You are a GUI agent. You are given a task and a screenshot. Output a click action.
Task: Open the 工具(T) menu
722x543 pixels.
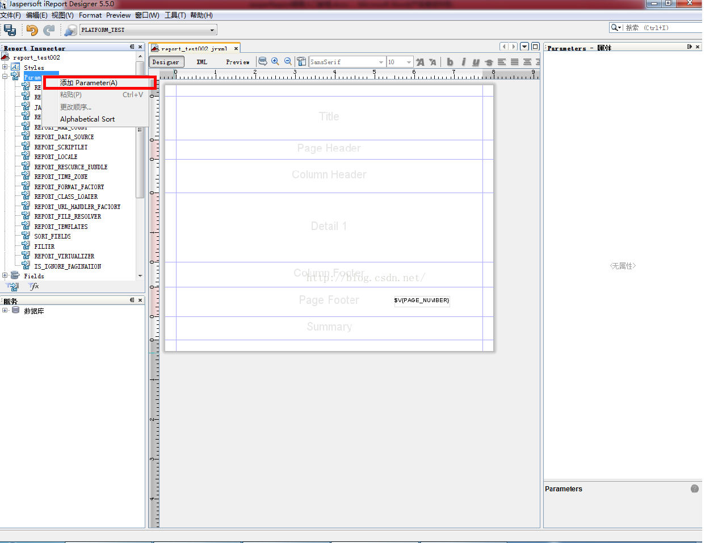click(175, 15)
